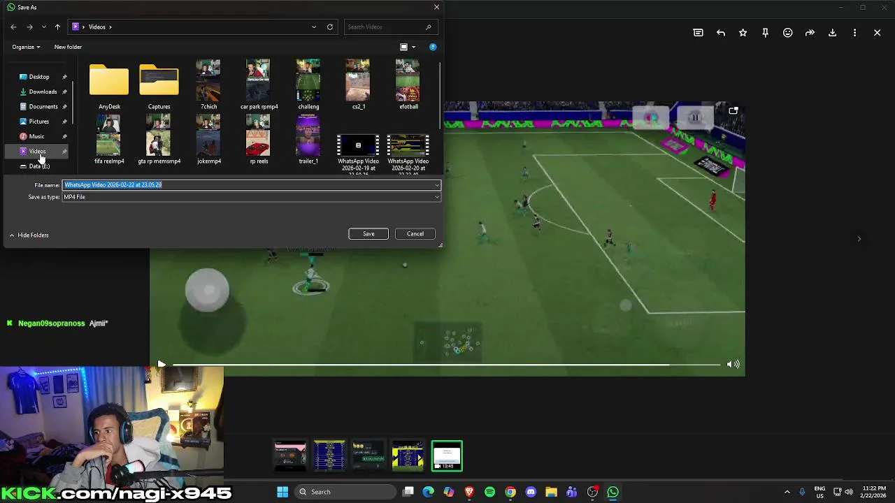This screenshot has height=503, width=895.
Task: Go forward in Save As dialog
Action: pyautogui.click(x=29, y=27)
